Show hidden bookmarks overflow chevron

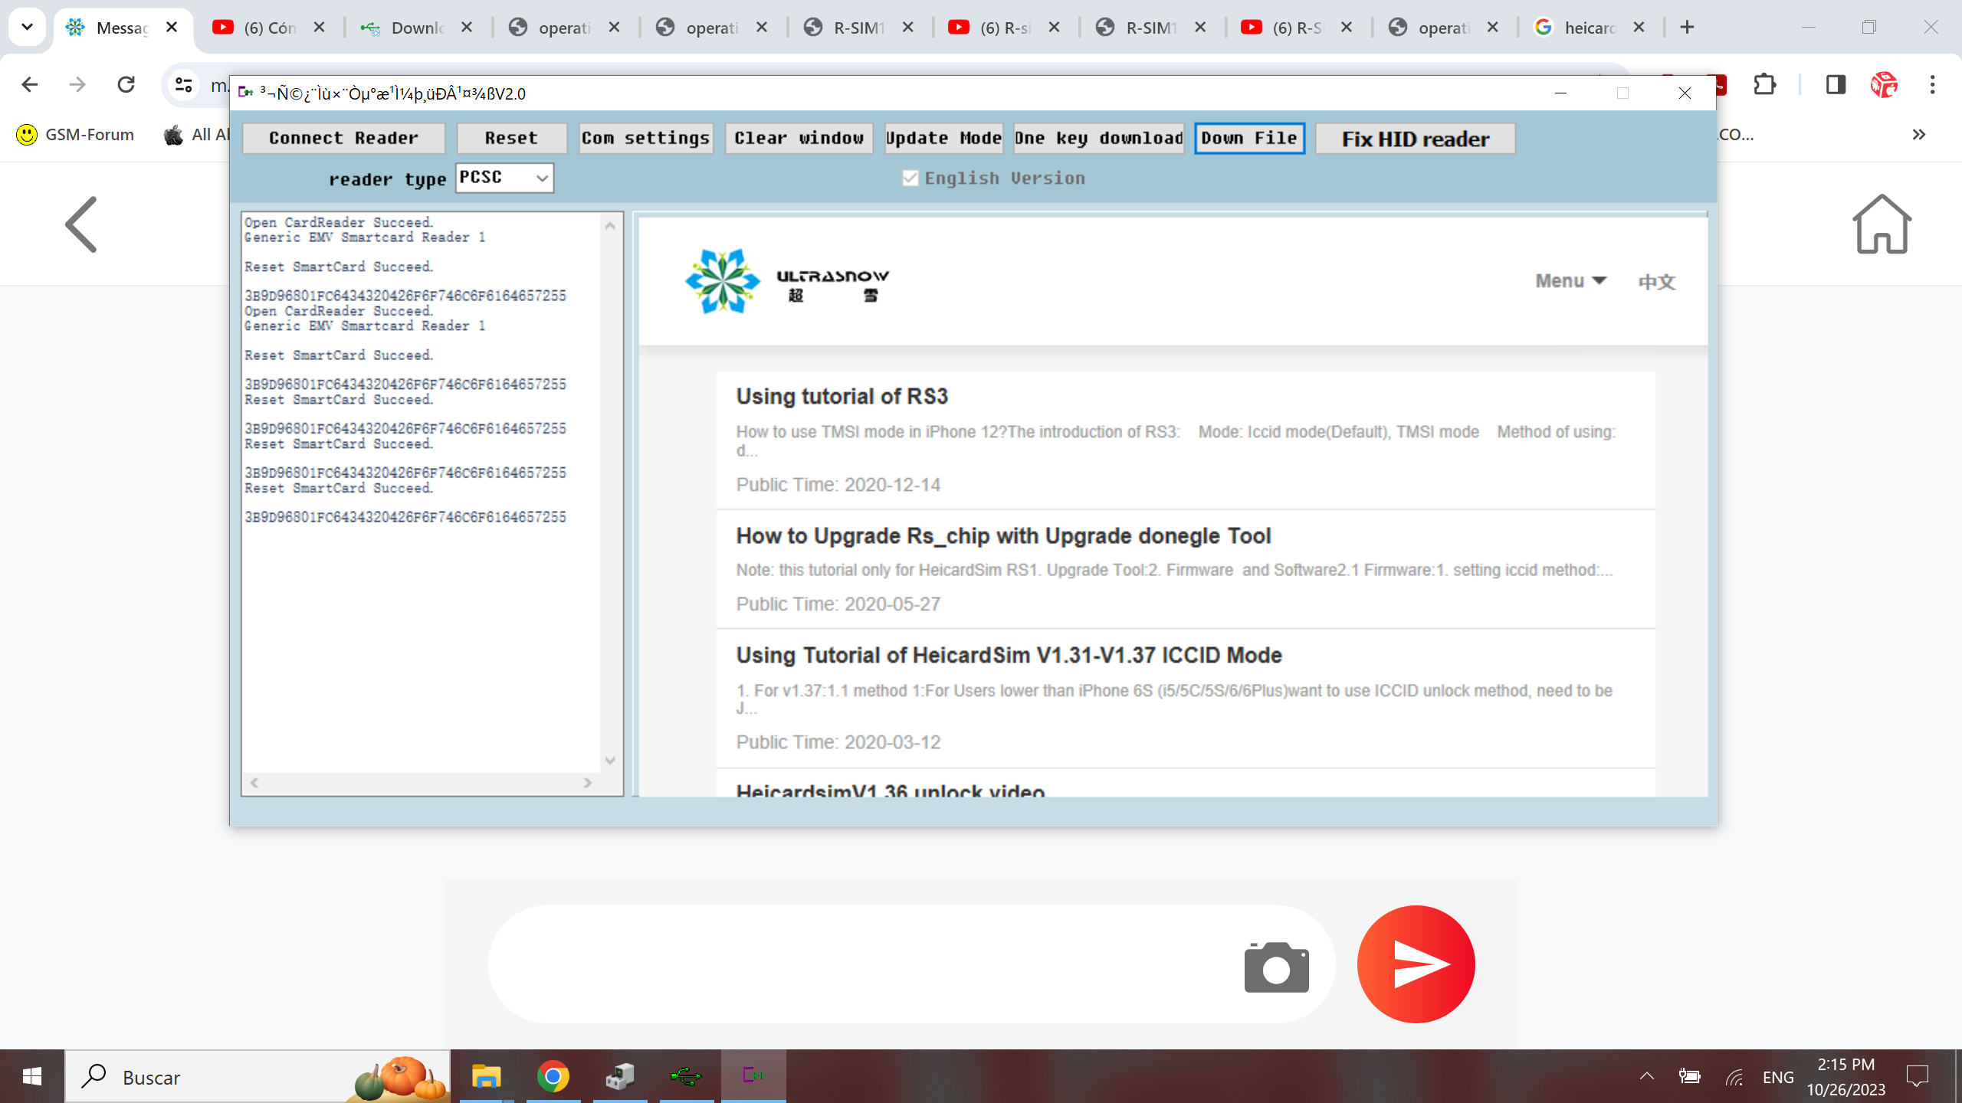tap(1918, 135)
